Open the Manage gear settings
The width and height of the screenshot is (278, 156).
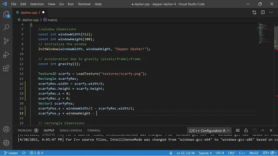(x=6, y=143)
